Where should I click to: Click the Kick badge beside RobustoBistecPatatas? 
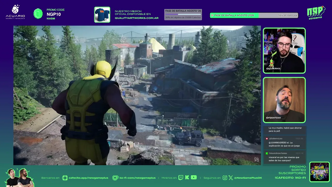click(267, 153)
